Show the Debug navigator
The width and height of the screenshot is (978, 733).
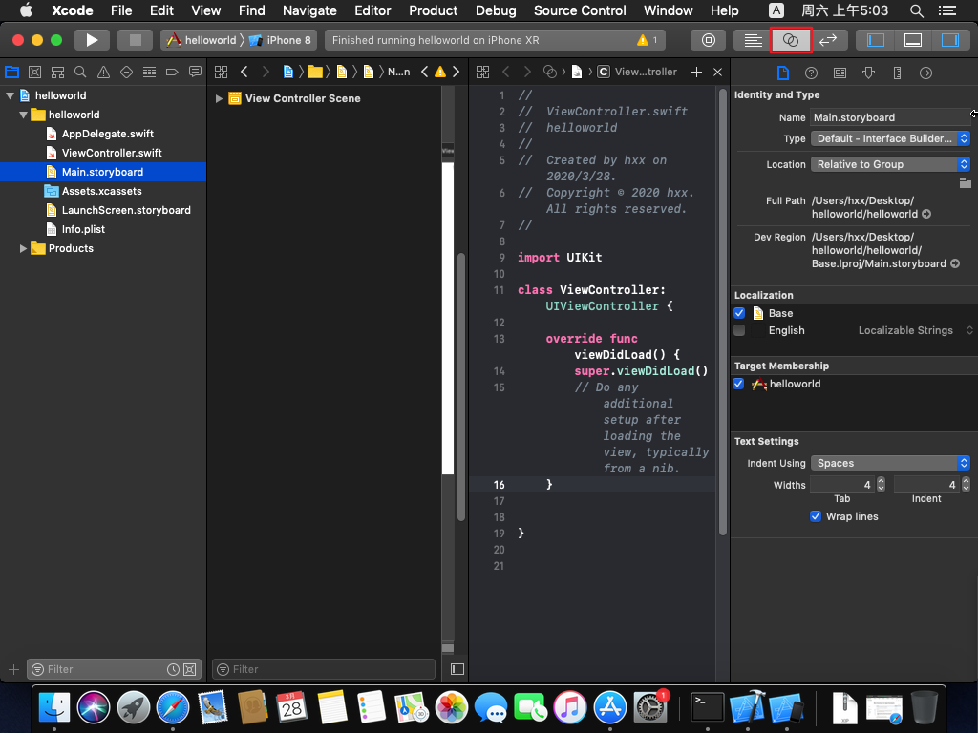coord(149,73)
